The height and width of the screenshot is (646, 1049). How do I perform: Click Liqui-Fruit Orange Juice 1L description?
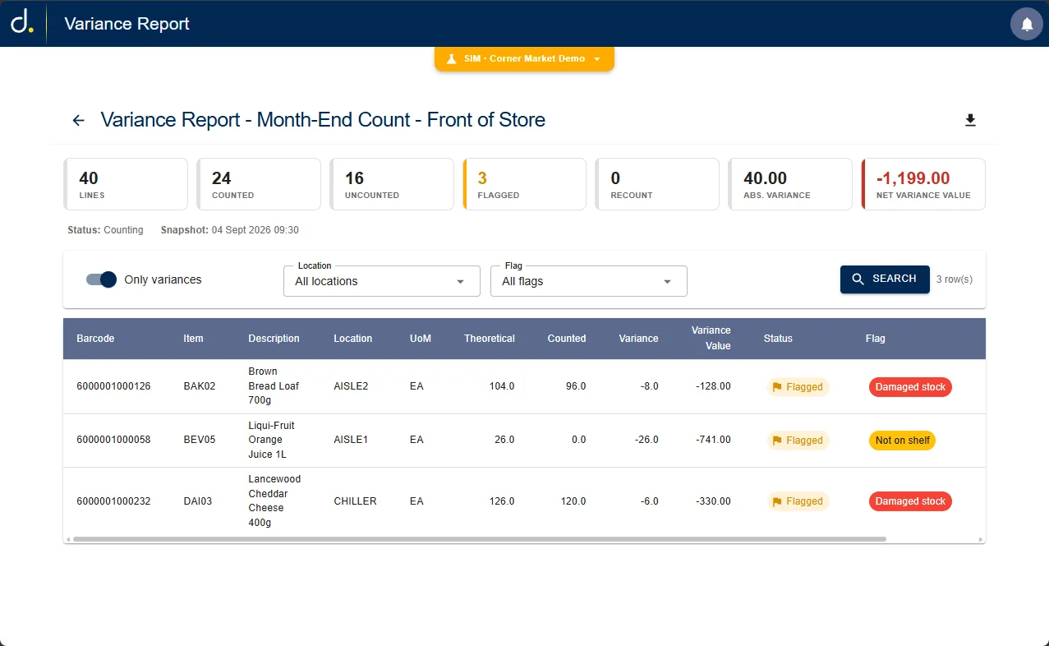click(x=271, y=440)
